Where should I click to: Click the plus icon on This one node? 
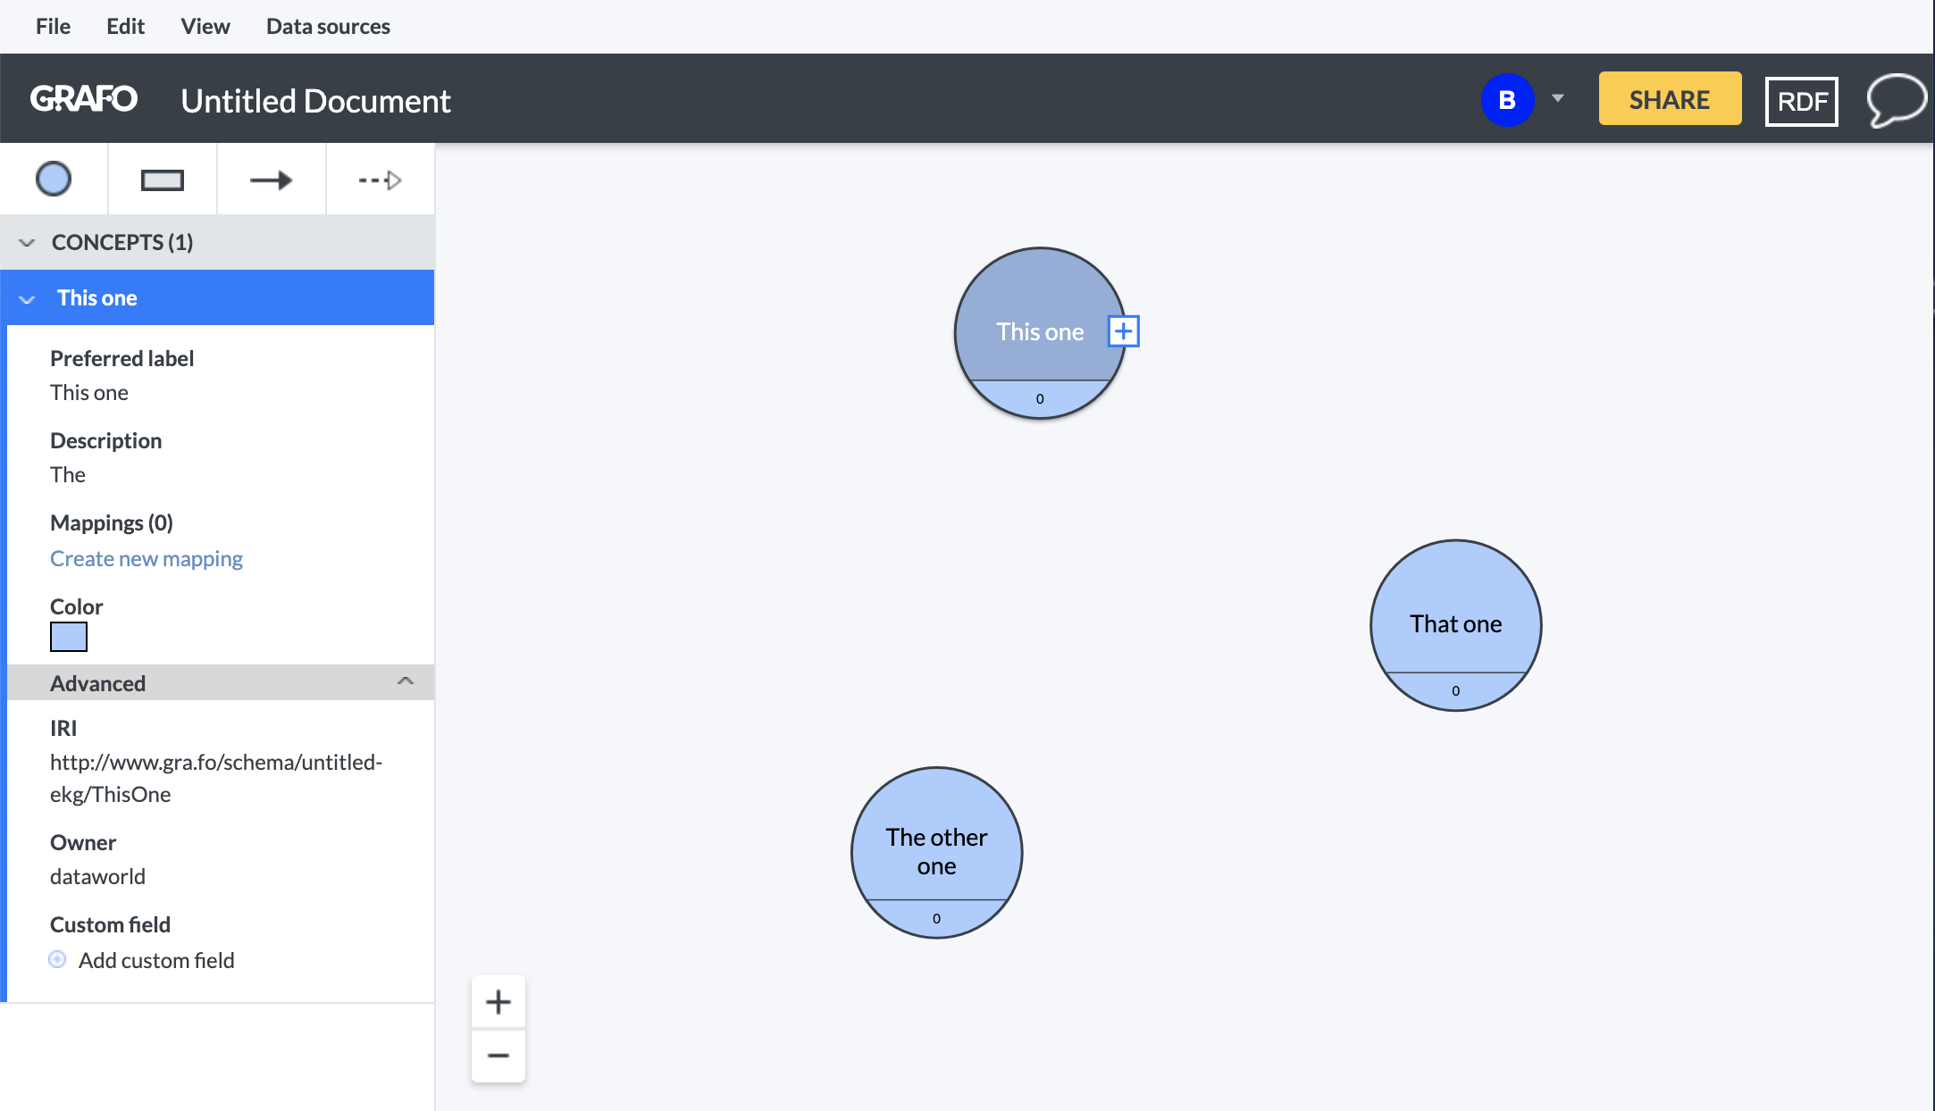point(1123,331)
